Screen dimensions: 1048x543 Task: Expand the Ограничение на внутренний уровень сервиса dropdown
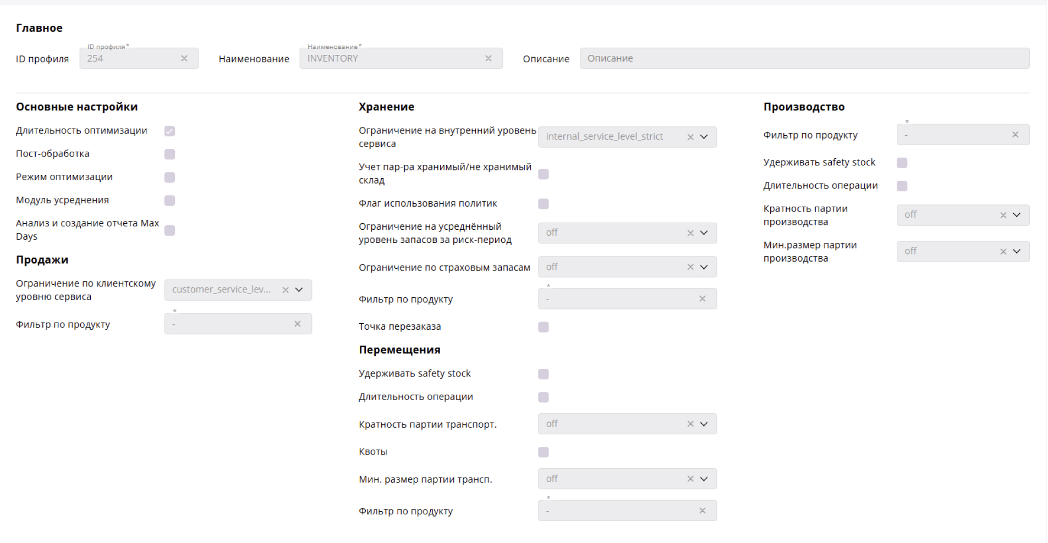click(704, 137)
